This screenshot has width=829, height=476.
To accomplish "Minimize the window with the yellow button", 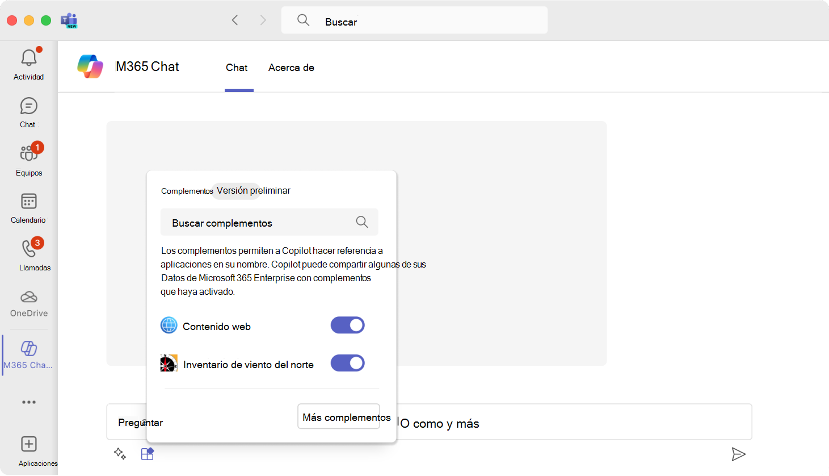I will tap(29, 20).
